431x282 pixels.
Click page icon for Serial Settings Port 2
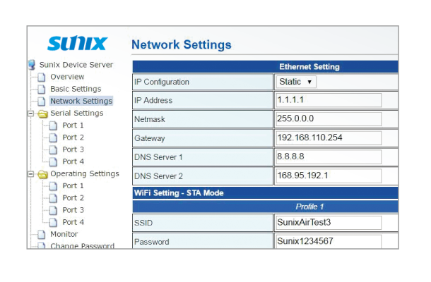(x=53, y=137)
